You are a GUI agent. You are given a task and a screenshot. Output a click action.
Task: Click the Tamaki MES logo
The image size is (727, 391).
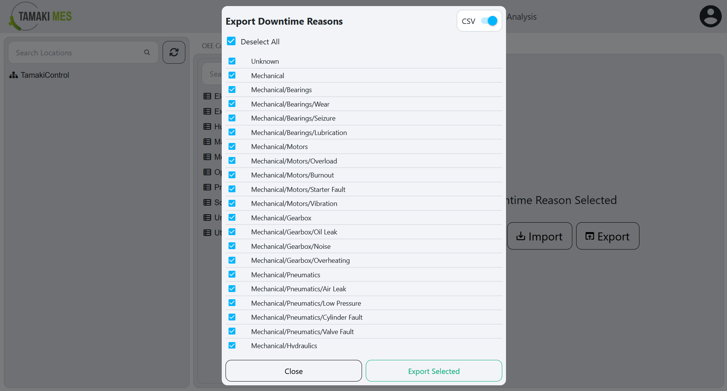point(39,16)
